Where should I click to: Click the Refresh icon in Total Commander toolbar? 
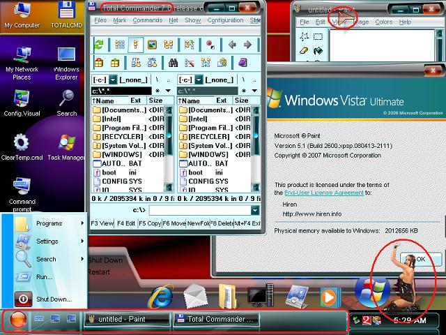point(99,45)
